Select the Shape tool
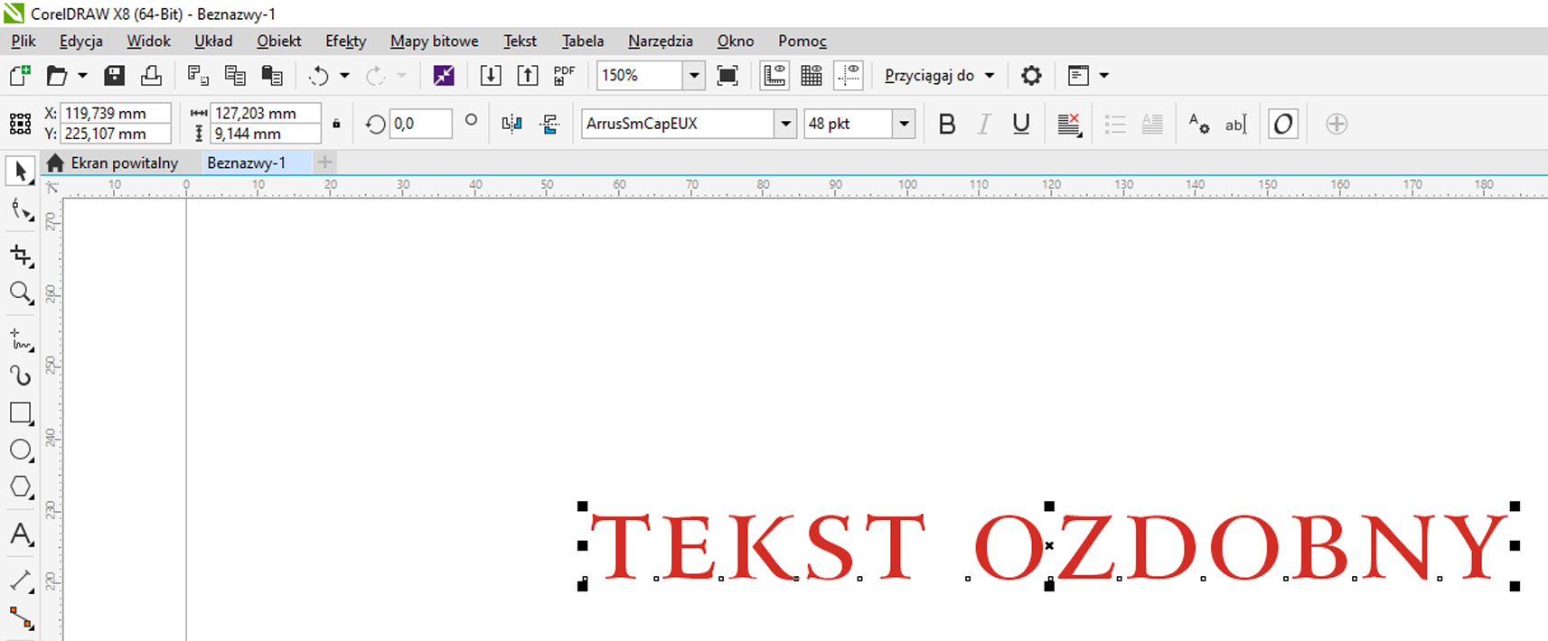 coord(21,211)
